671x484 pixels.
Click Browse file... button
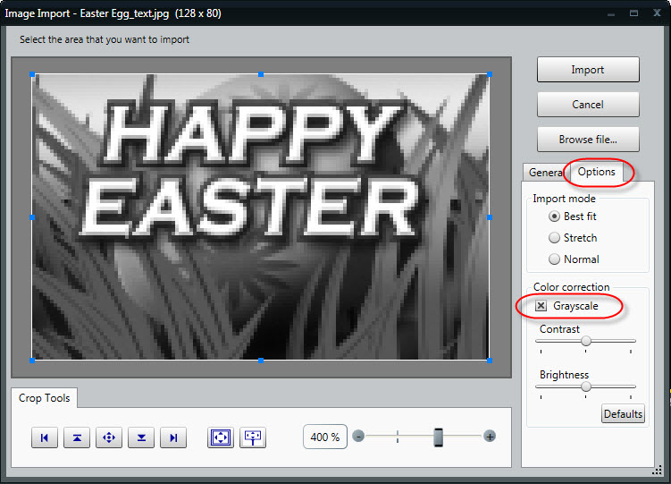click(x=588, y=140)
